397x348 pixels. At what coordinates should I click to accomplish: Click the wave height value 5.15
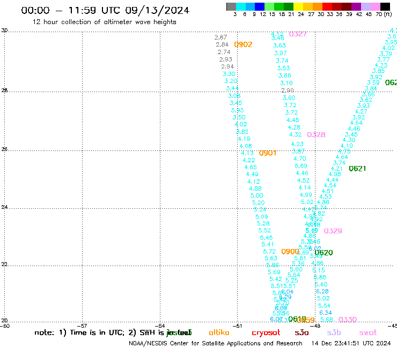[x=319, y=270]
